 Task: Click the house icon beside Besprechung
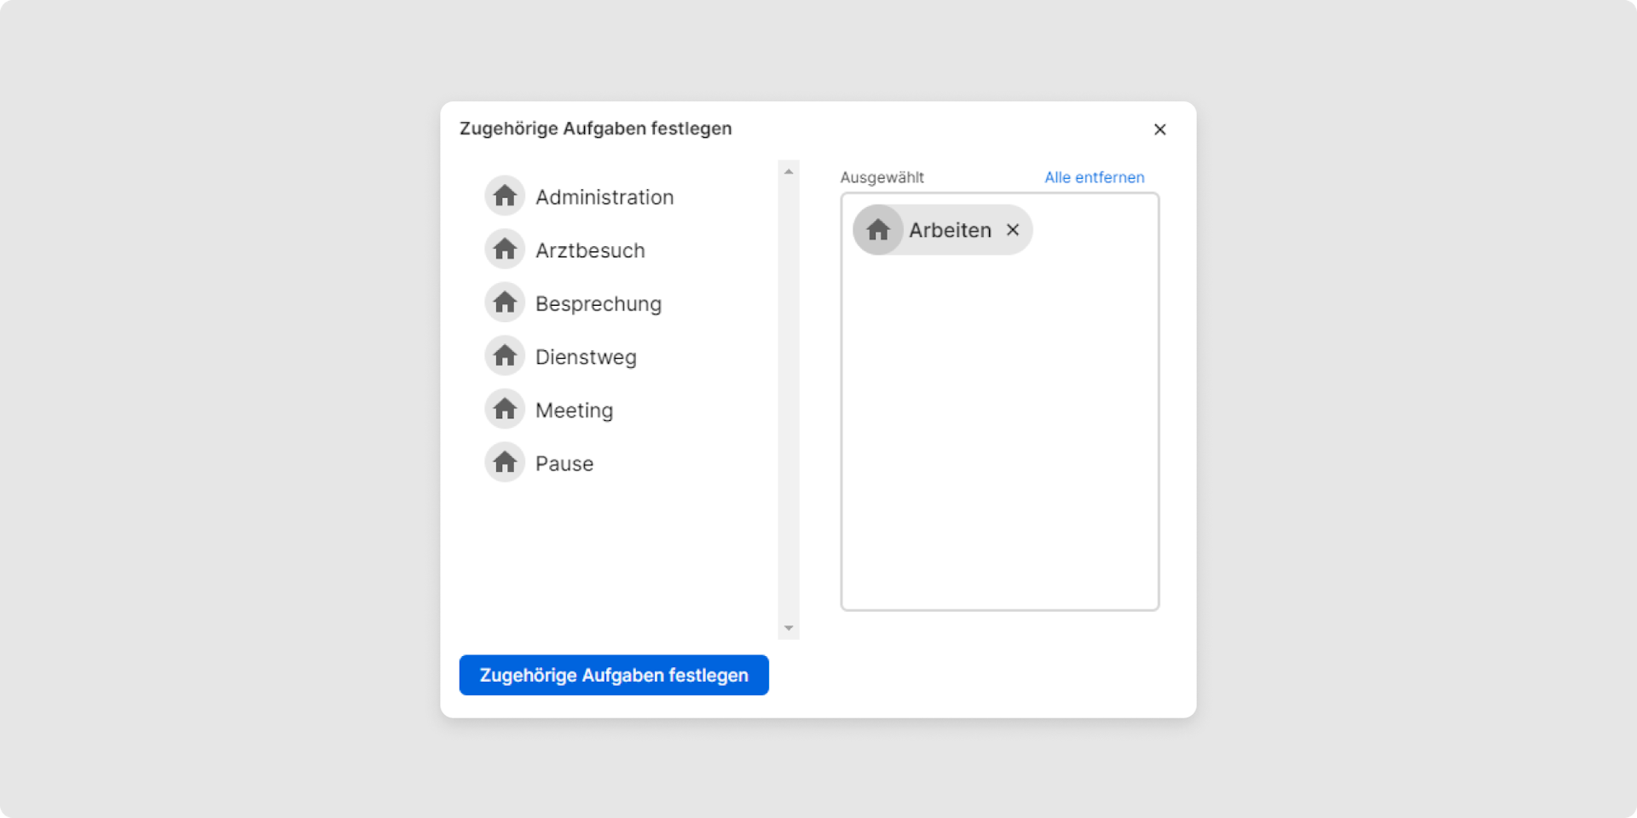505,302
